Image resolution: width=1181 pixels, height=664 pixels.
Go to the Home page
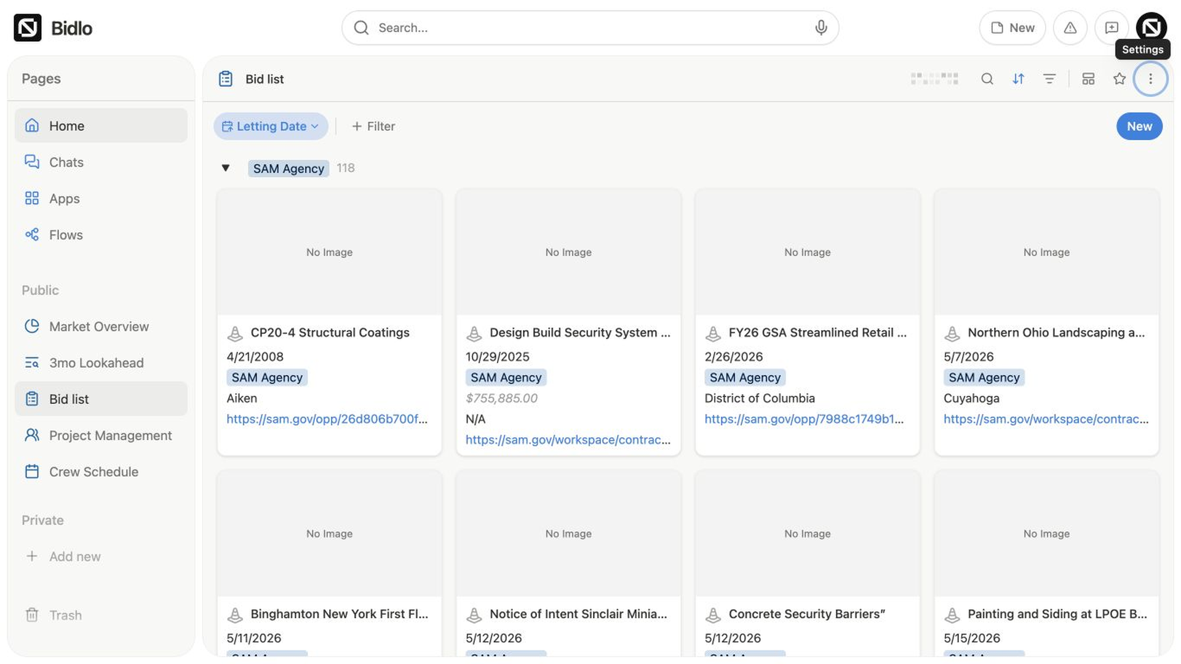tap(101, 125)
